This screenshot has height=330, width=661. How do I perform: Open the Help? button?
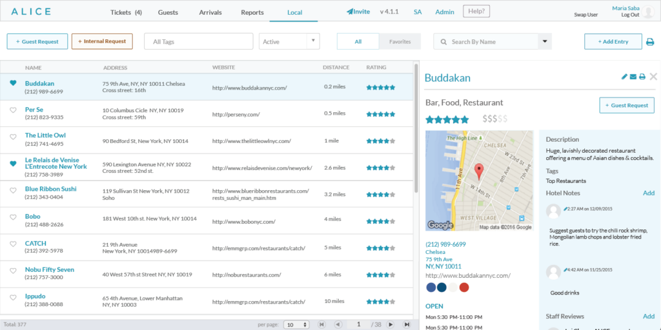(x=476, y=12)
